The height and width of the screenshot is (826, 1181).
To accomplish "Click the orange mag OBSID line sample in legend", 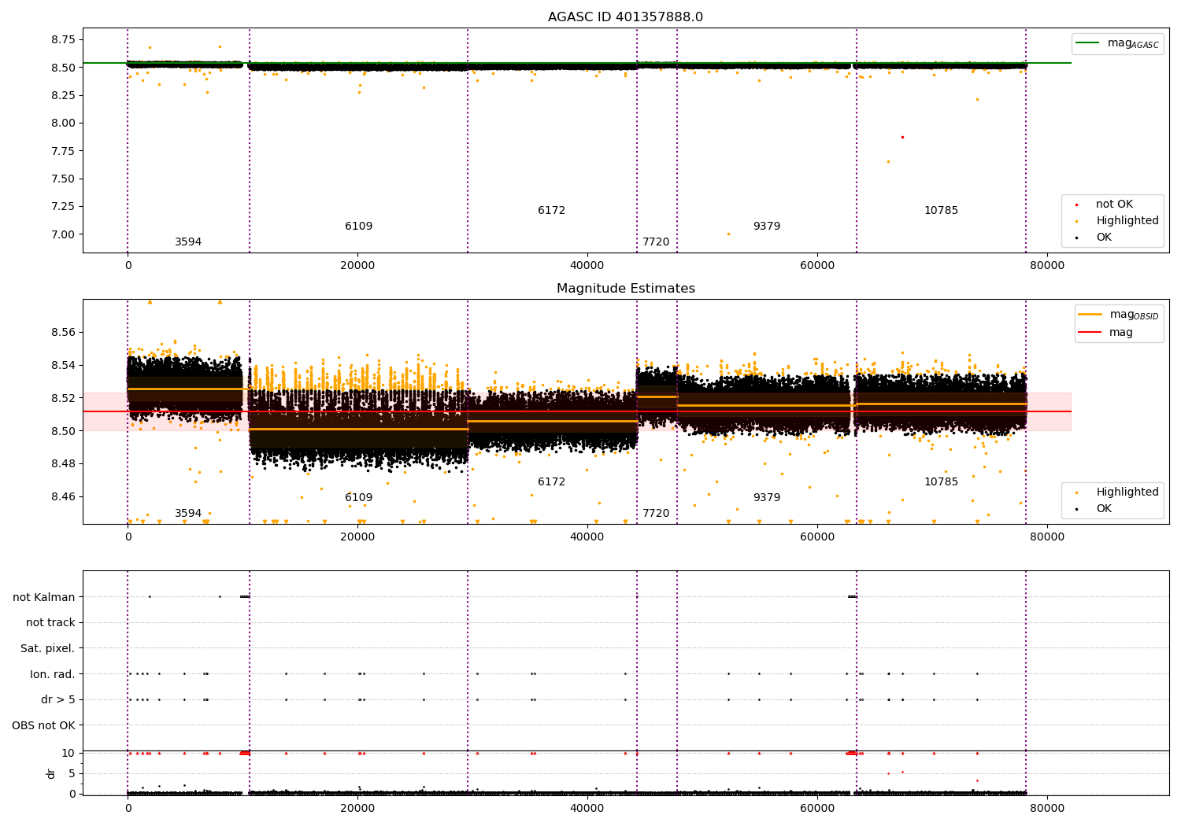I will [1090, 314].
